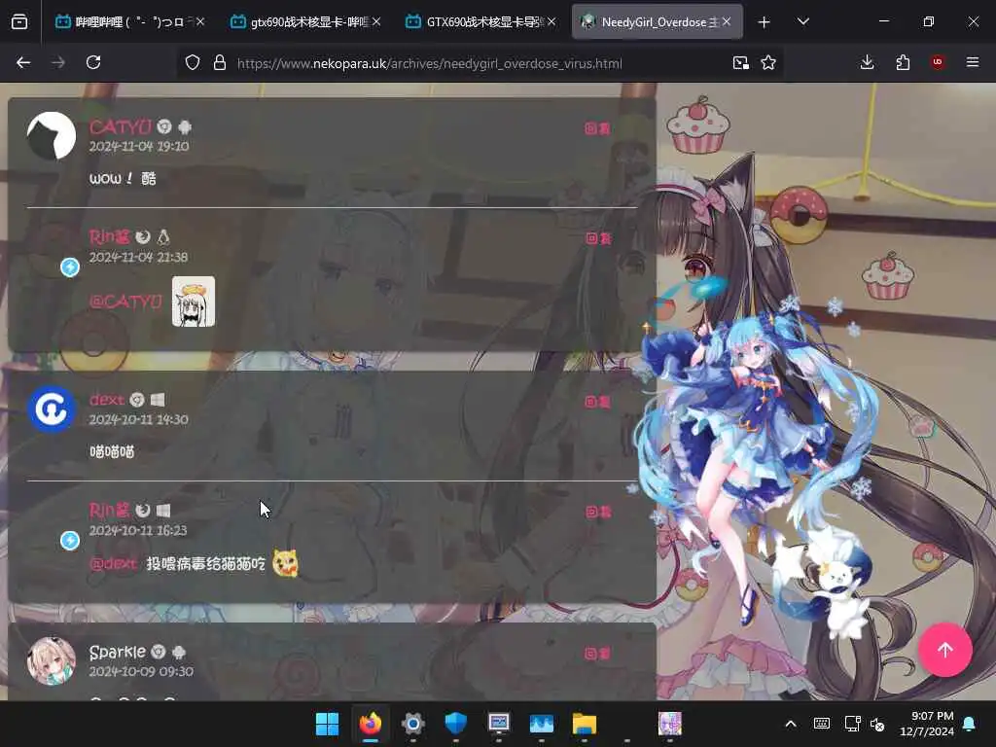996x747 pixels.
Task: Reply to dext's comment
Action: (597, 402)
